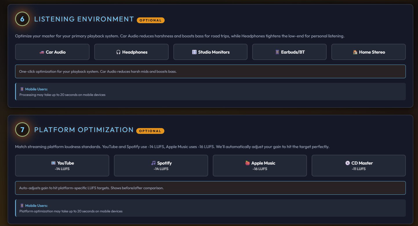Image resolution: width=418 pixels, height=226 pixels.
Task: Select the Earbuds/BT playback option
Action: click(289, 52)
